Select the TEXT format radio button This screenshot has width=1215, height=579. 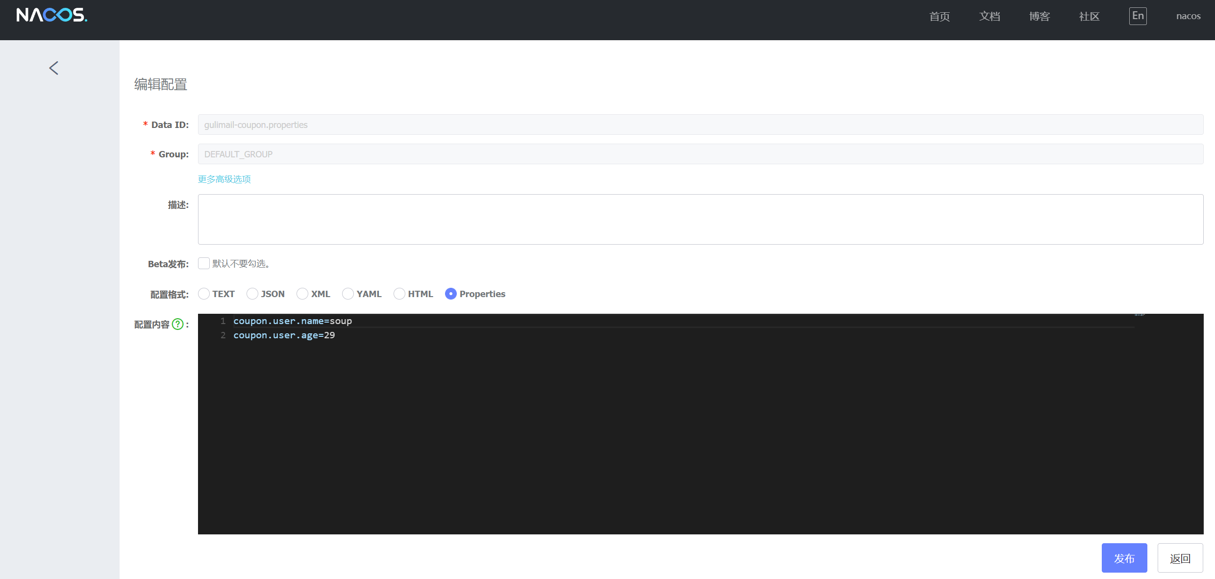pyautogui.click(x=204, y=294)
